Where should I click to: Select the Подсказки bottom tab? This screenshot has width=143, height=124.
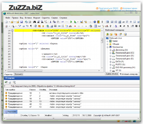pyautogui.click(x=11, y=112)
